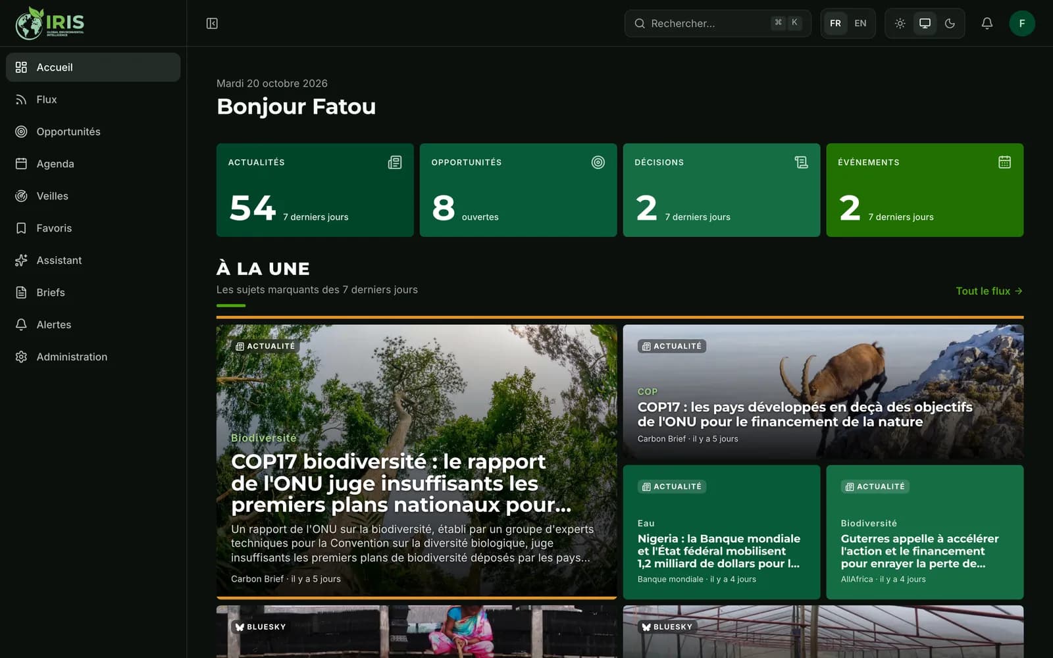Click Biodiversité tag on featured article

coord(263,438)
